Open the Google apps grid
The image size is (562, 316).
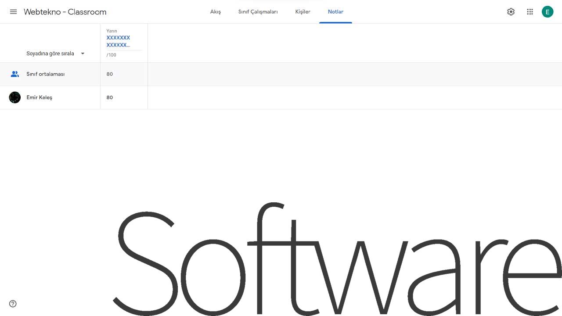pos(530,12)
